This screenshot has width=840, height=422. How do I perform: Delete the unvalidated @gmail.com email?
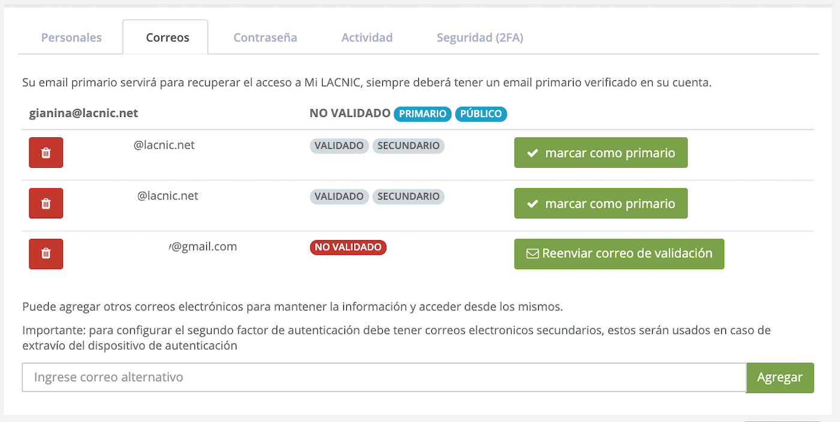point(46,254)
